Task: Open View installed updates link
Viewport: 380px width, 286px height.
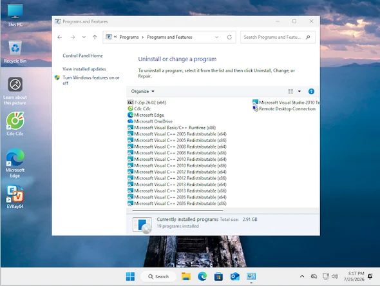Action: [x=84, y=69]
